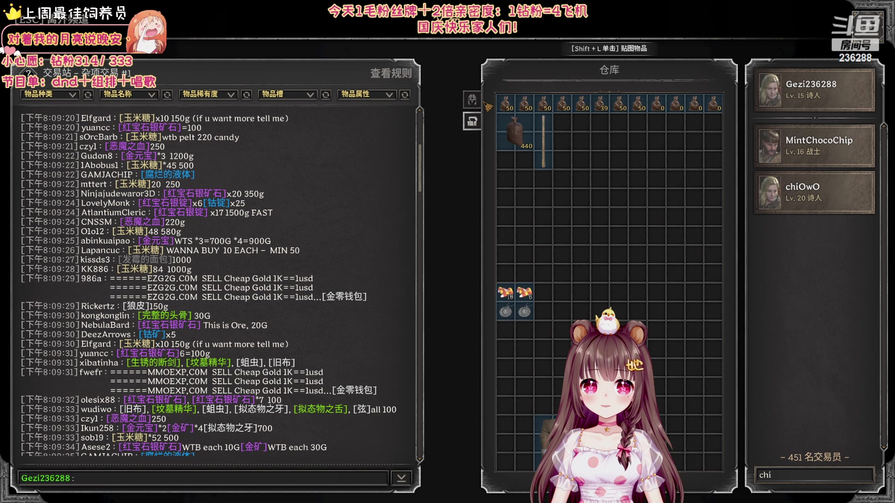This screenshot has height=503, width=895.
Task: Open the 钴锭 link in LovelyMonk's message
Action: (216, 203)
